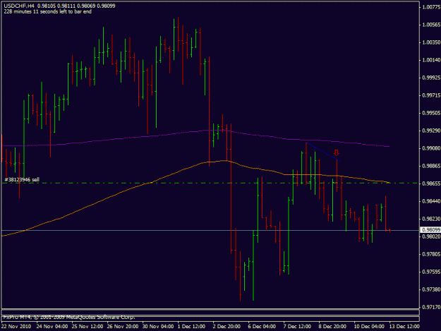Click the FxPro MT4 copyright text

click(69, 317)
